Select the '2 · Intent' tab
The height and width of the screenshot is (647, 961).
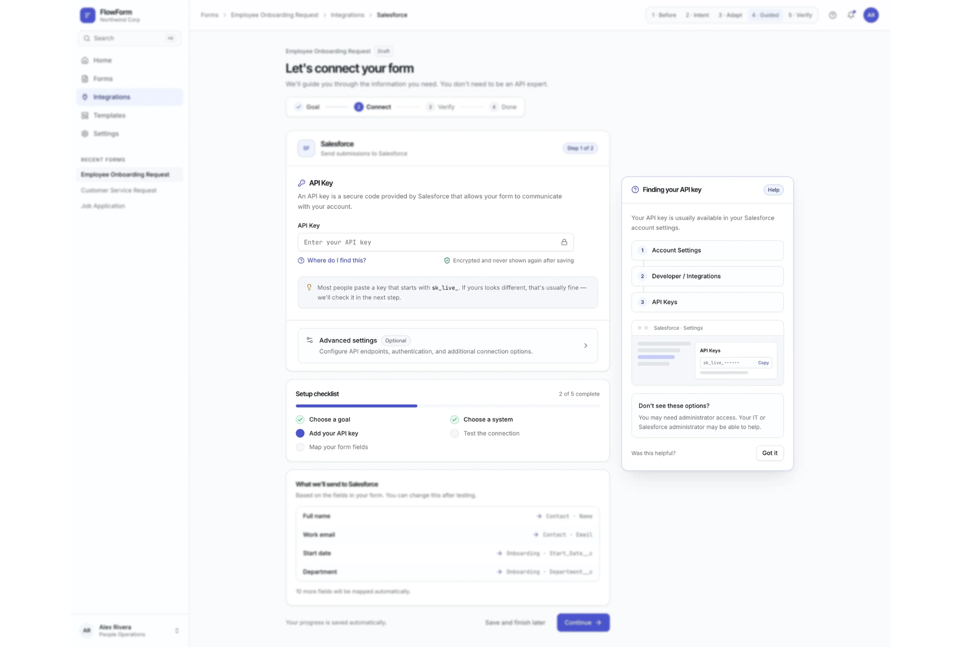pyautogui.click(x=697, y=15)
